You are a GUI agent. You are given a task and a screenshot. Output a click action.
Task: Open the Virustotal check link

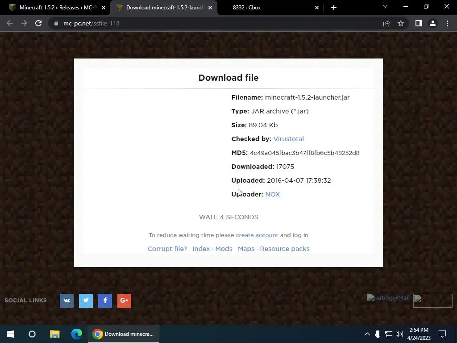coord(289,139)
